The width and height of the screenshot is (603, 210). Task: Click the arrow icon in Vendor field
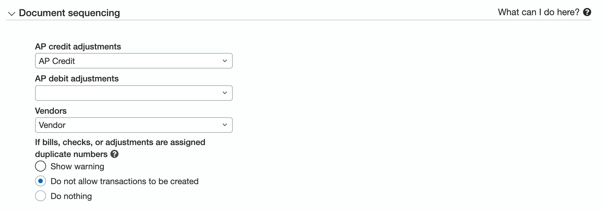pyautogui.click(x=225, y=125)
